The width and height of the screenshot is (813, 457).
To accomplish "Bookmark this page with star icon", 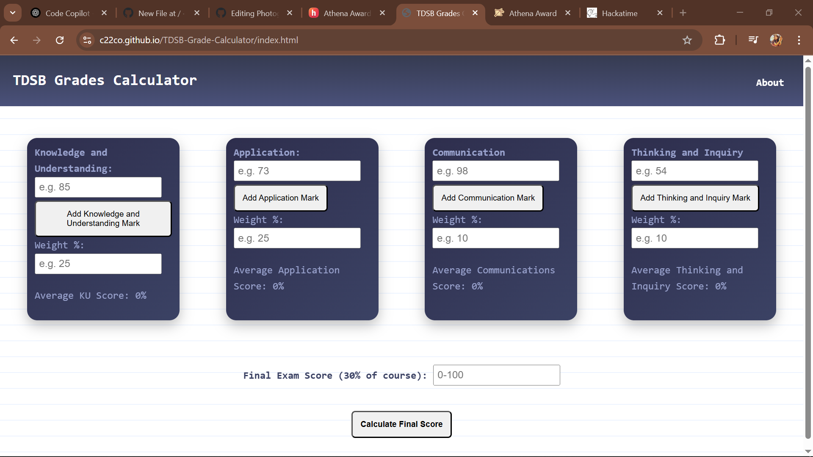I will pos(687,40).
